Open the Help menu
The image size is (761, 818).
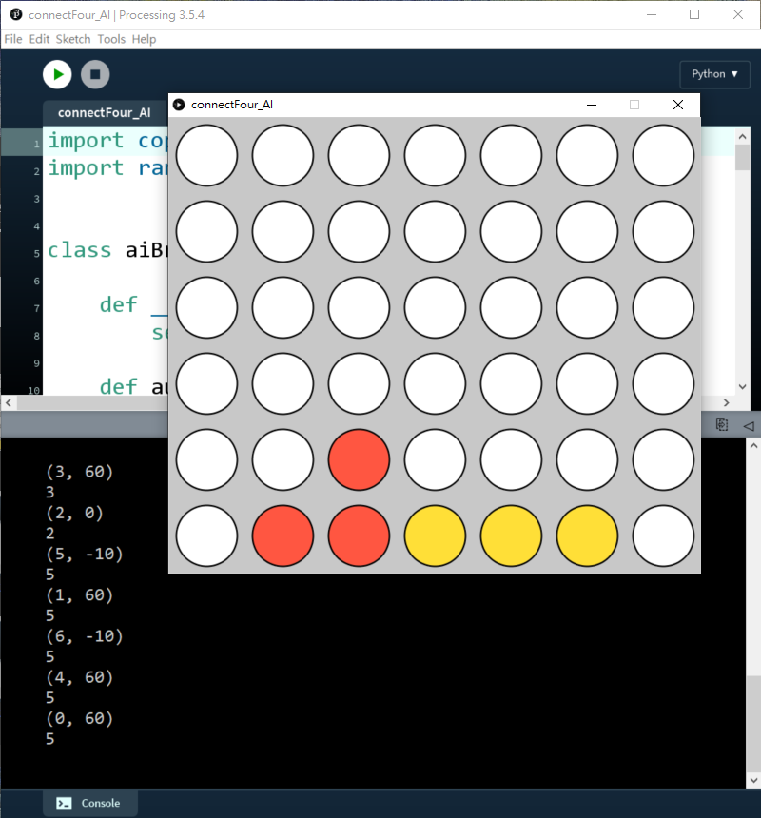144,39
